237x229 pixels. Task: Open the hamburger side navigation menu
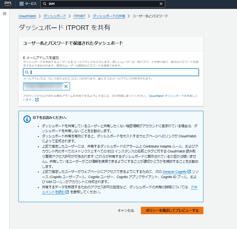pos(5,14)
